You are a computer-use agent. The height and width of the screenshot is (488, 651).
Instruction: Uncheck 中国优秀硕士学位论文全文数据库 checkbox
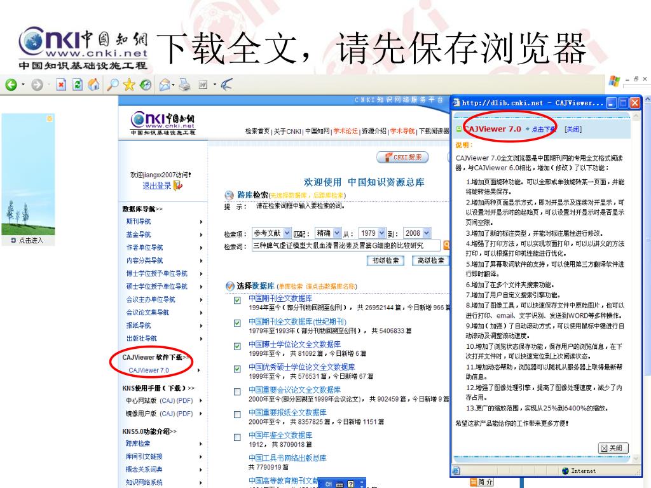pos(237,369)
